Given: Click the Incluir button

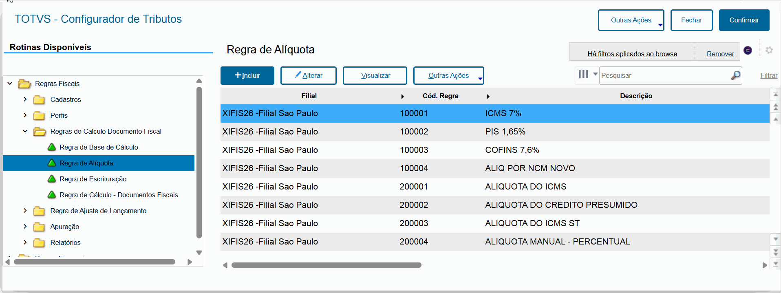Looking at the screenshot, I should tap(247, 76).
